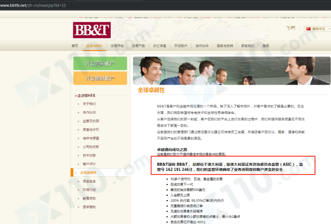
Task: Click the bullet mentioning 500美元
Action: coord(188,190)
